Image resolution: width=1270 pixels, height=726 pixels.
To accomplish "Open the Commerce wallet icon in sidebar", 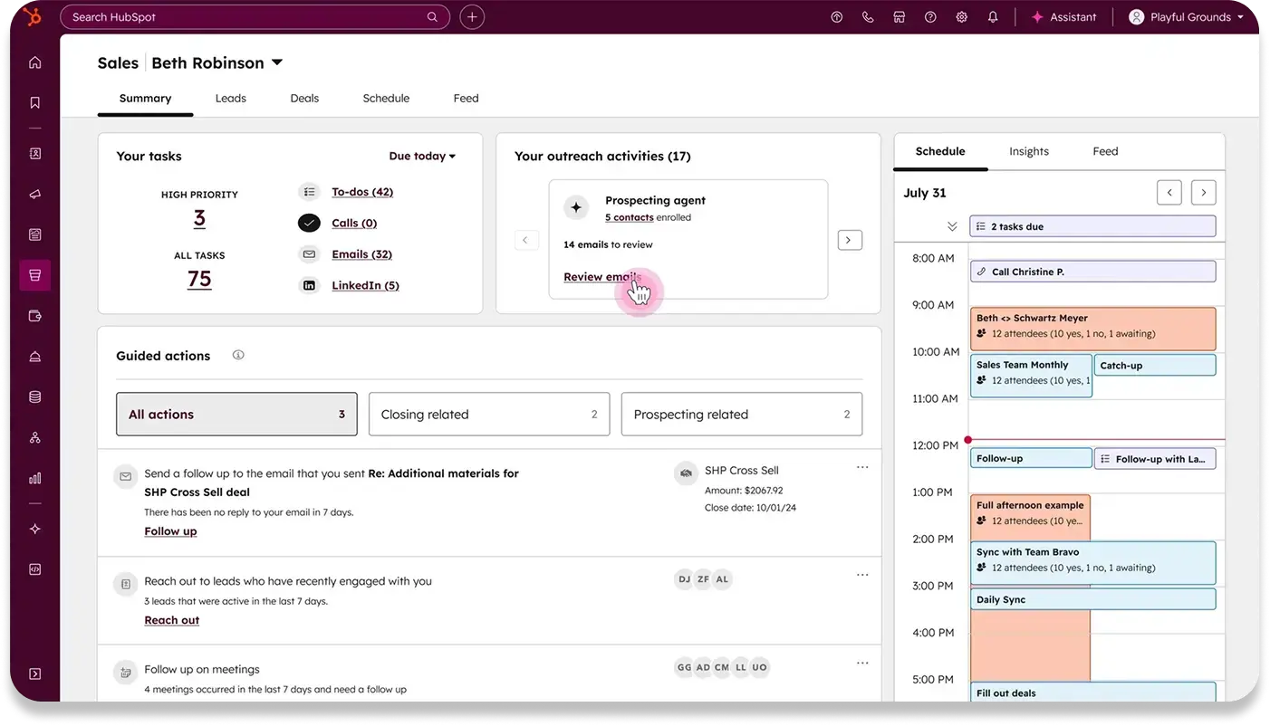I will coord(35,316).
